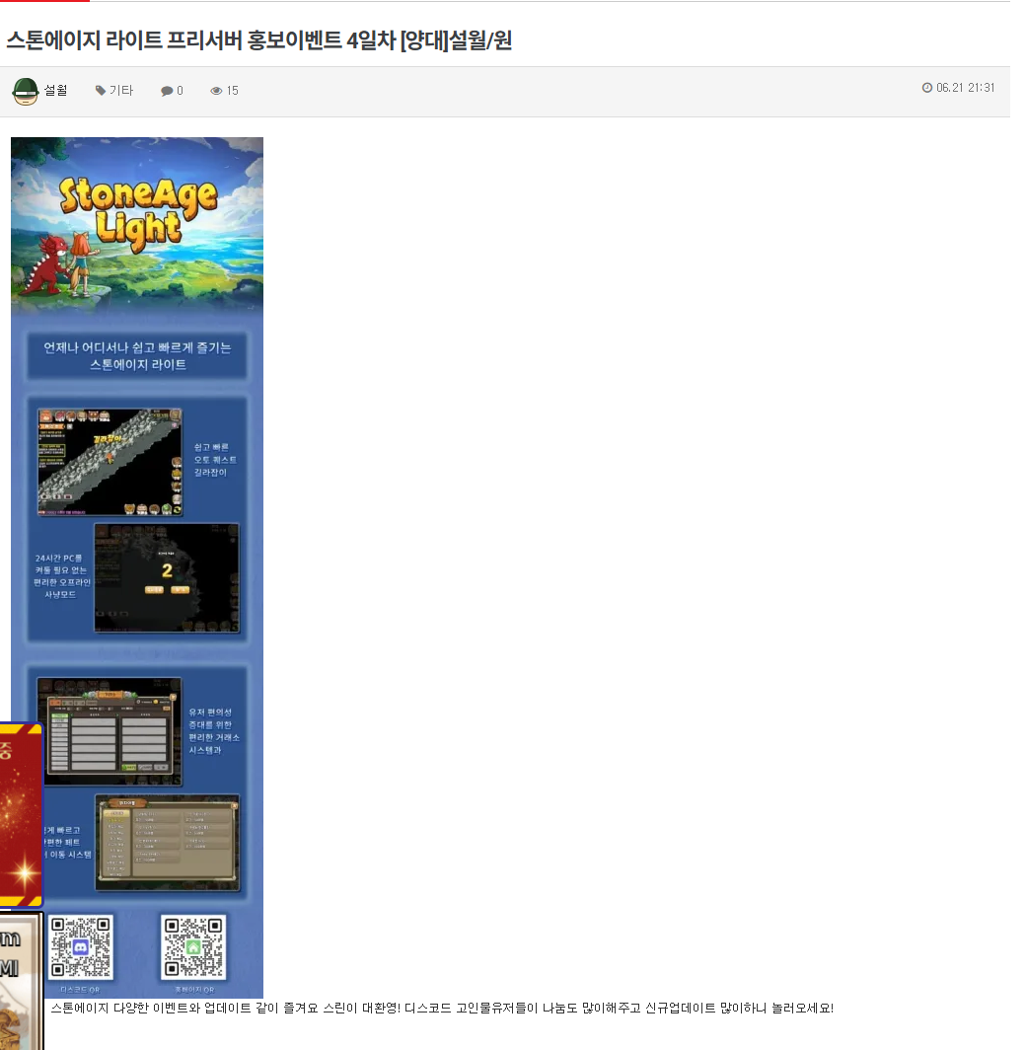Click the comment count 0
Image resolution: width=1026 pixels, height=1050 pixels.
pos(180,91)
